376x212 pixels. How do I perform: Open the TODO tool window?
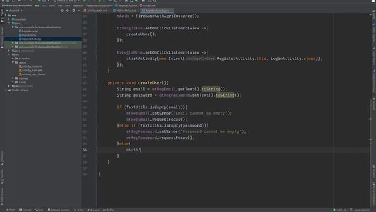pos(11,210)
